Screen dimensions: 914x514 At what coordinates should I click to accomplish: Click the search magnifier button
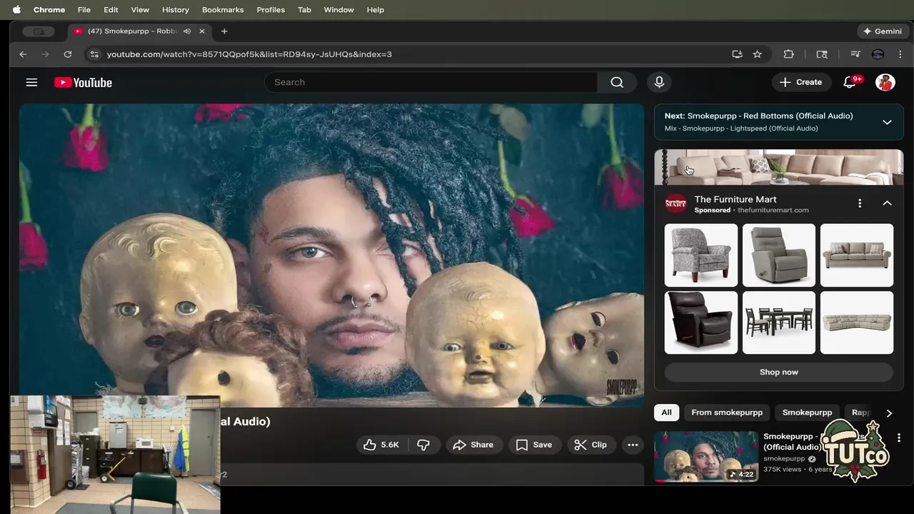point(617,82)
